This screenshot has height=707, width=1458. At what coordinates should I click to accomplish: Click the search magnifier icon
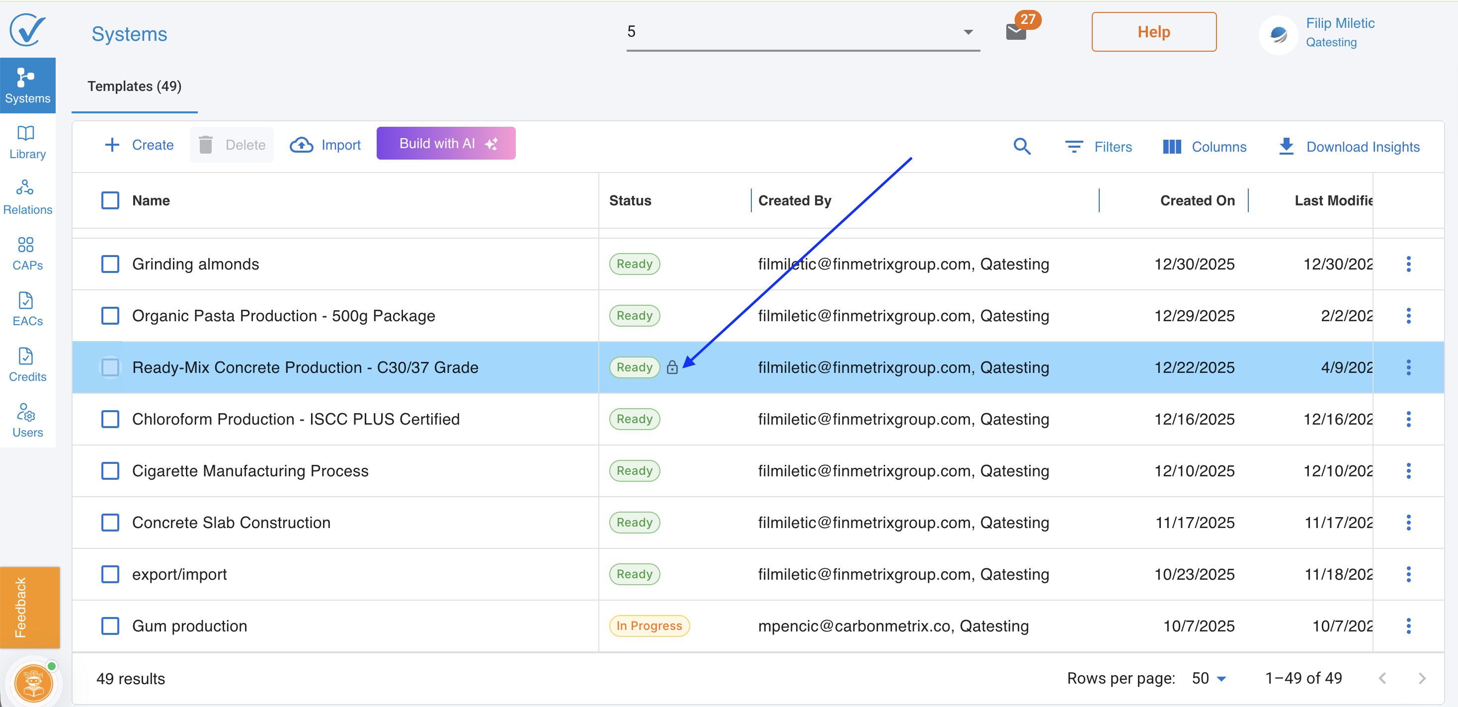point(1022,147)
